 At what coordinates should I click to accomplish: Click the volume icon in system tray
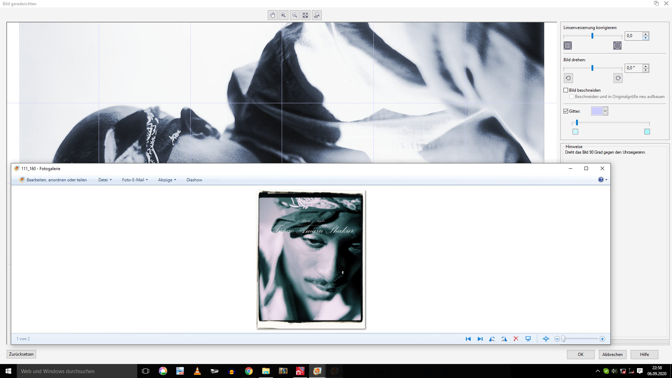(x=614, y=371)
